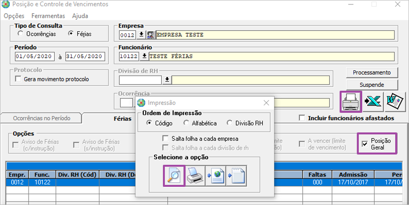Image resolution: width=409 pixels, height=205 pixels.
Task: Switch to the Férias tab
Action: click(x=123, y=119)
